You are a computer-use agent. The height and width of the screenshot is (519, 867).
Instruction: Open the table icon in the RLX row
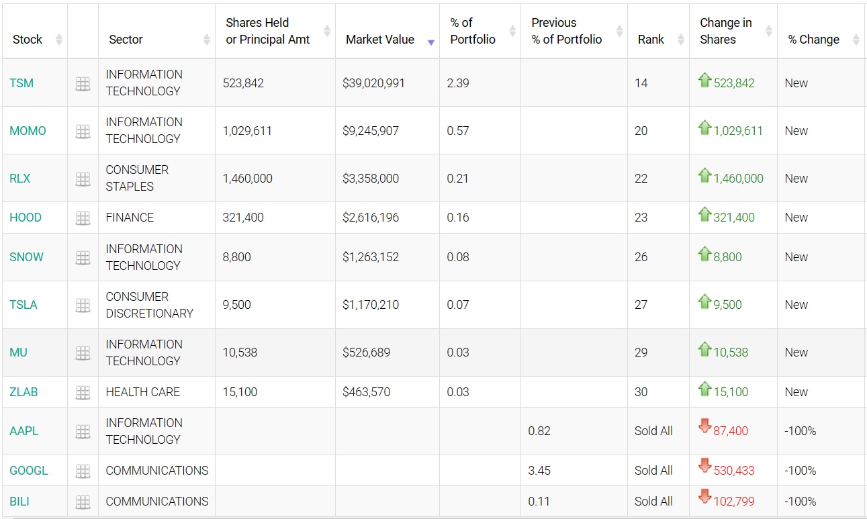(83, 179)
